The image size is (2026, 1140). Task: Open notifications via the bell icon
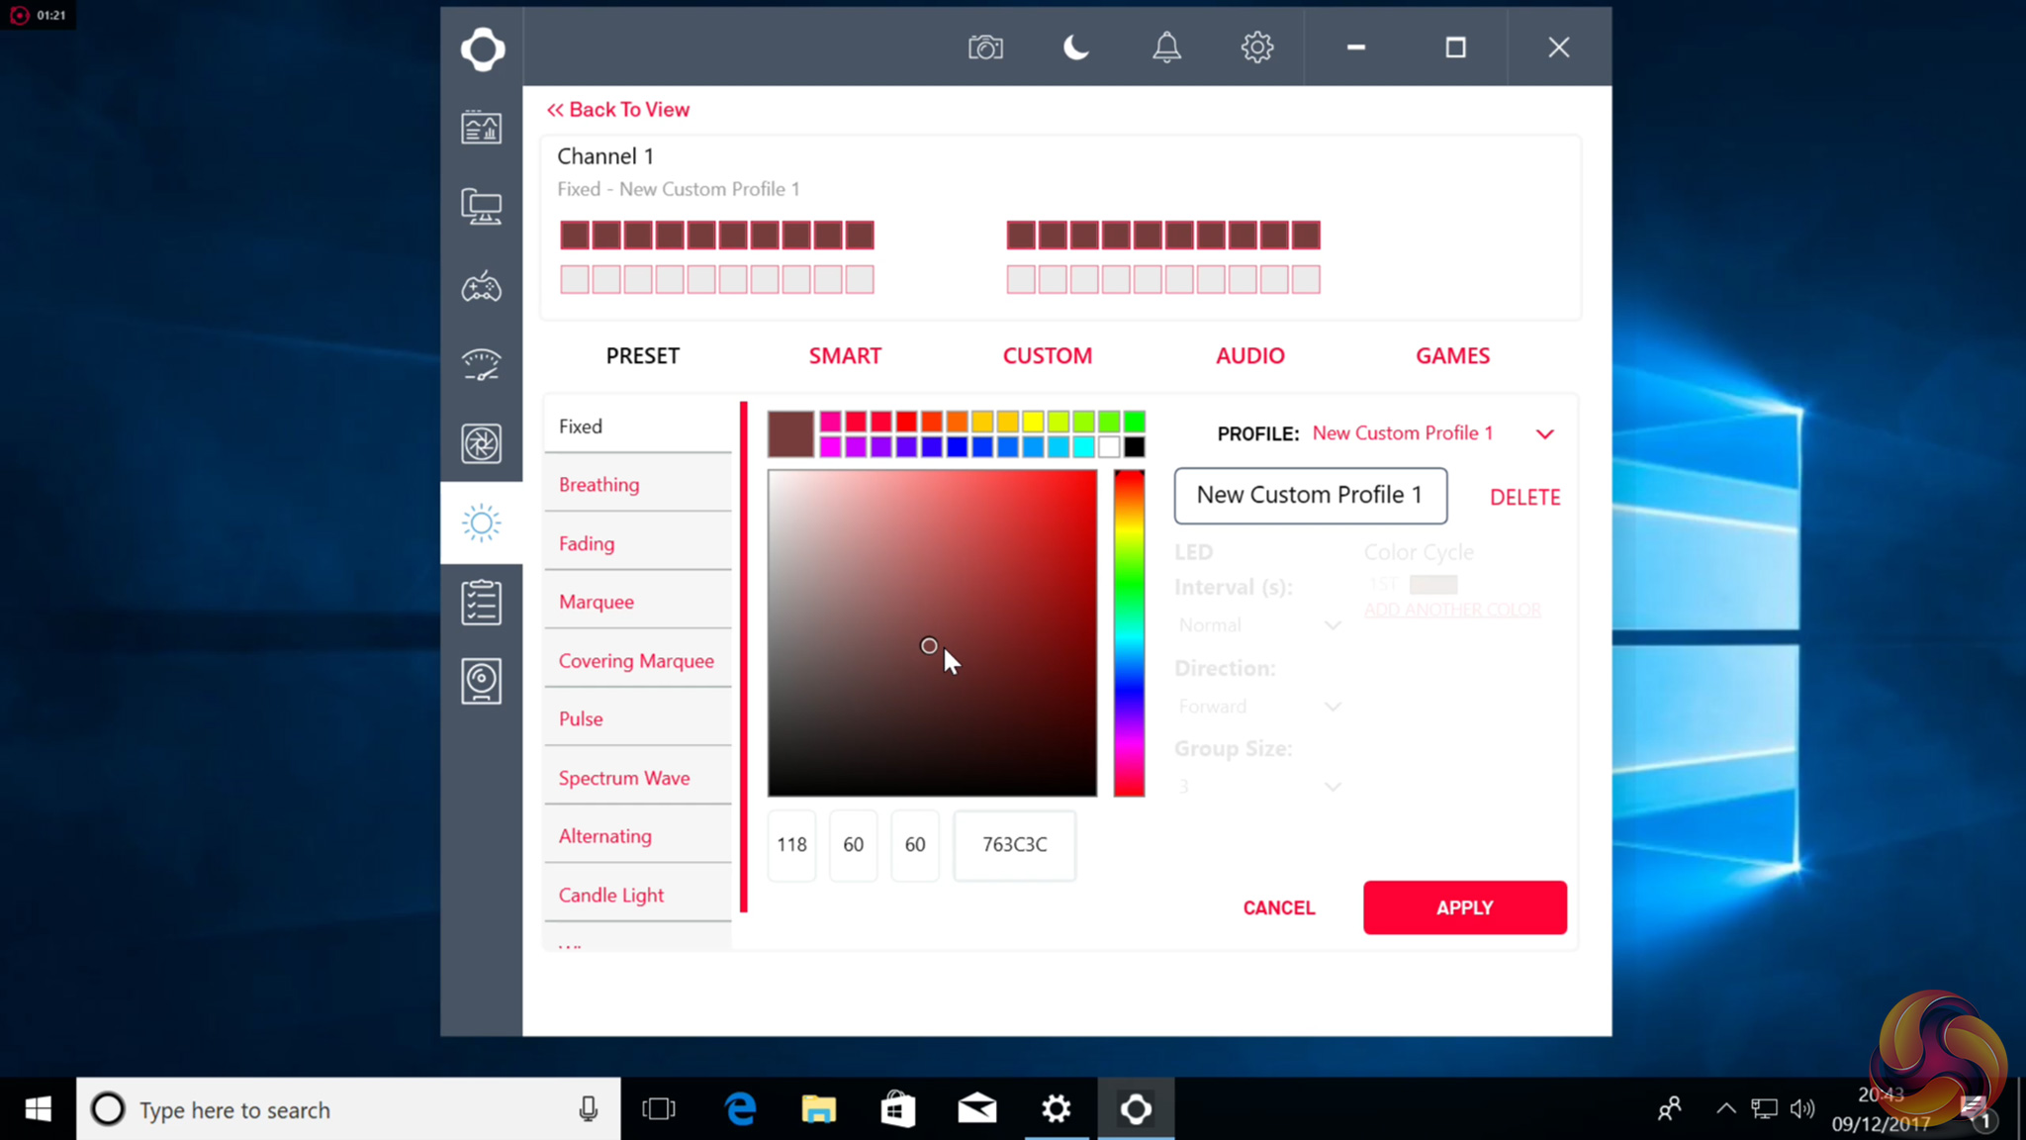tap(1166, 47)
